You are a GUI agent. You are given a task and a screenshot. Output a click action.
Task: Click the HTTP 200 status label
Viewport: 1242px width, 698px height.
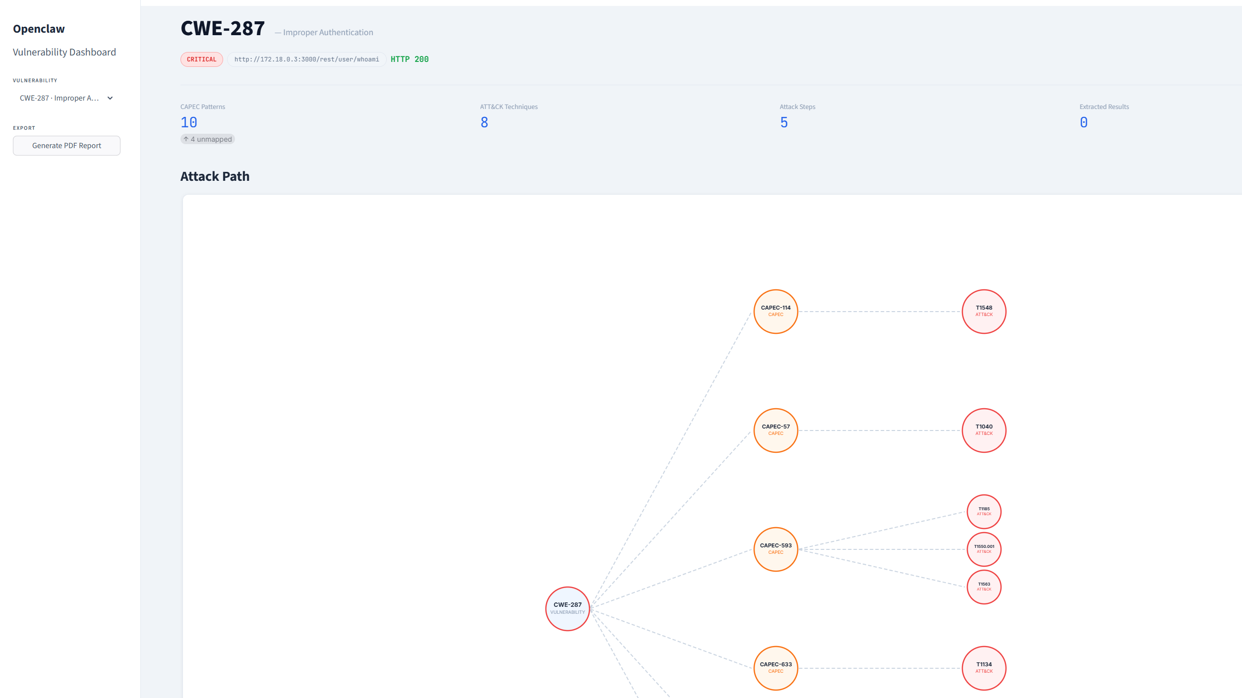(x=410, y=59)
